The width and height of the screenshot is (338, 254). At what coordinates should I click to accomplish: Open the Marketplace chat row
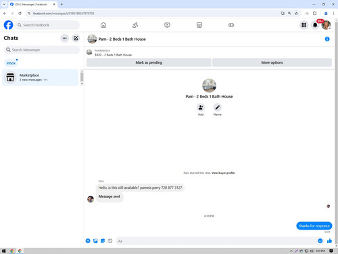point(40,77)
